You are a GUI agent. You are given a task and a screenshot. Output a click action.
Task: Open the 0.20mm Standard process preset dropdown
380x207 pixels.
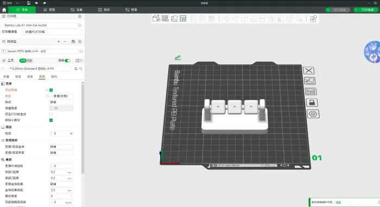coord(39,69)
